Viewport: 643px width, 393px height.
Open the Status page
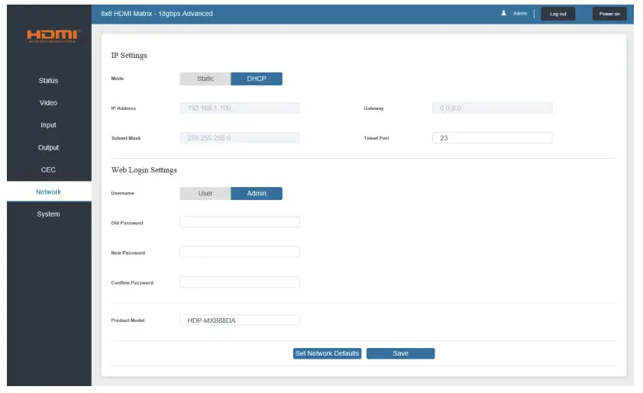point(48,81)
